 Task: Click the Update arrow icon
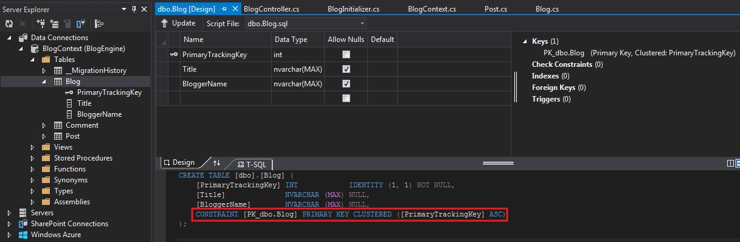[164, 23]
